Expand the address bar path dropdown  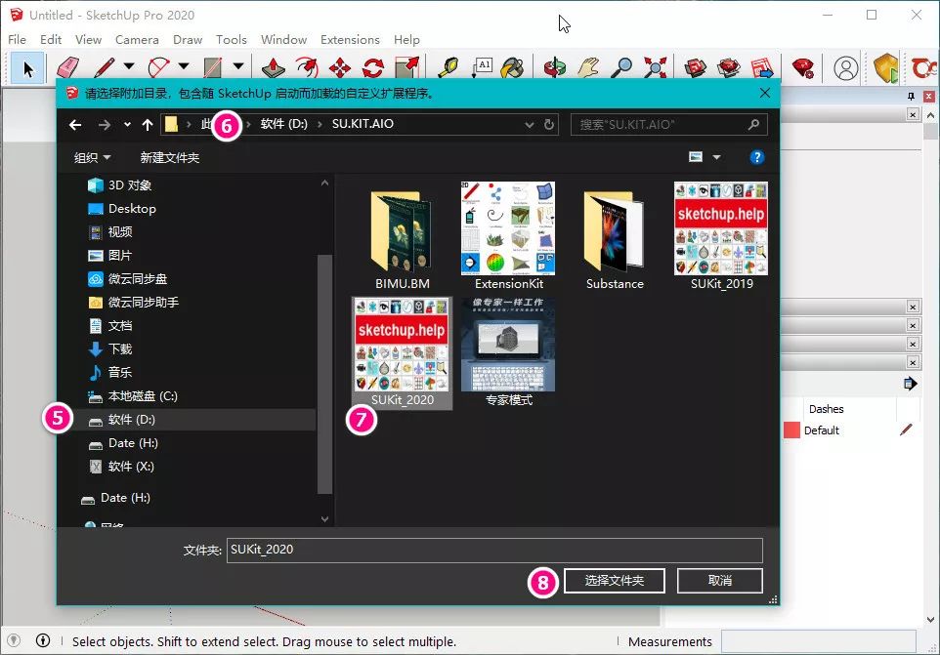coord(530,125)
